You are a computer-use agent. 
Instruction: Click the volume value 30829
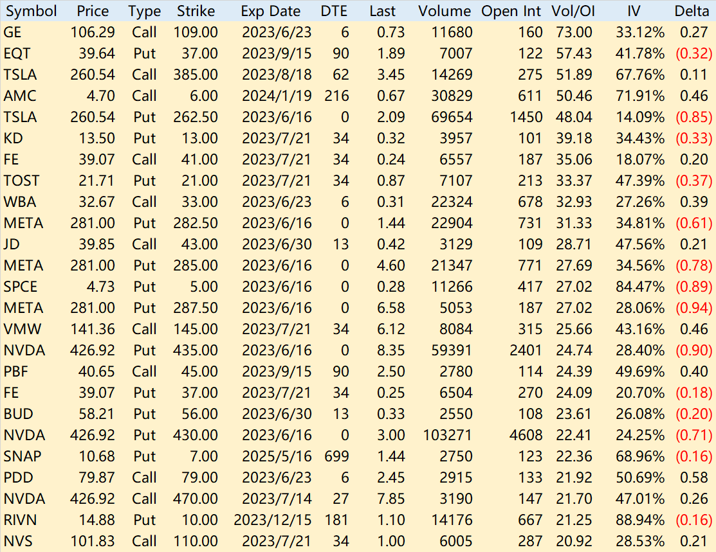[452, 96]
